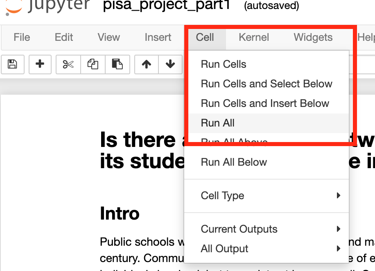Open the File menu

[22, 38]
